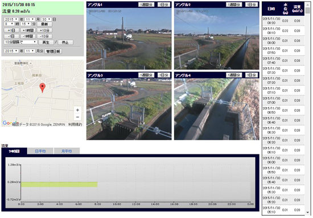313x218 pixels.
Task: Start playback with 再生 button
Action: coord(46,43)
